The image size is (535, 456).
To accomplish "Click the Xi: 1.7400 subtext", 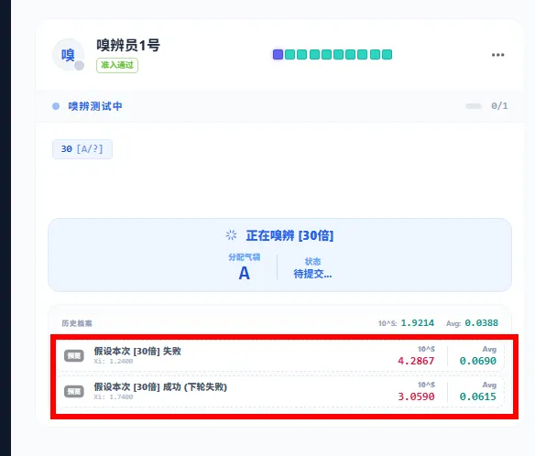I will pyautogui.click(x=114, y=397).
